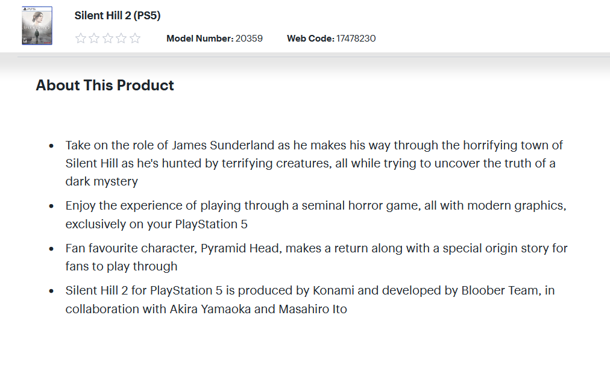Click the Pyramid Head bullet paragraph
The height and width of the screenshot is (365, 610).
(316, 257)
